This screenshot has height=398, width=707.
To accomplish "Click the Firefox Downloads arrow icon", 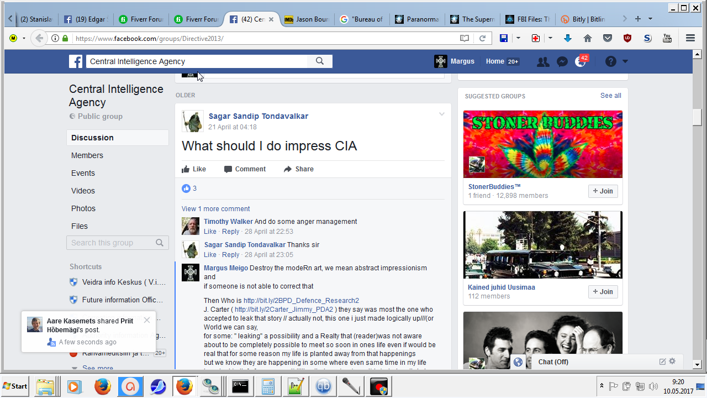I will pyautogui.click(x=567, y=38).
